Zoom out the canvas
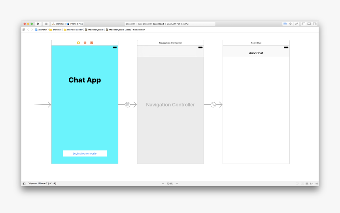 pos(163,183)
